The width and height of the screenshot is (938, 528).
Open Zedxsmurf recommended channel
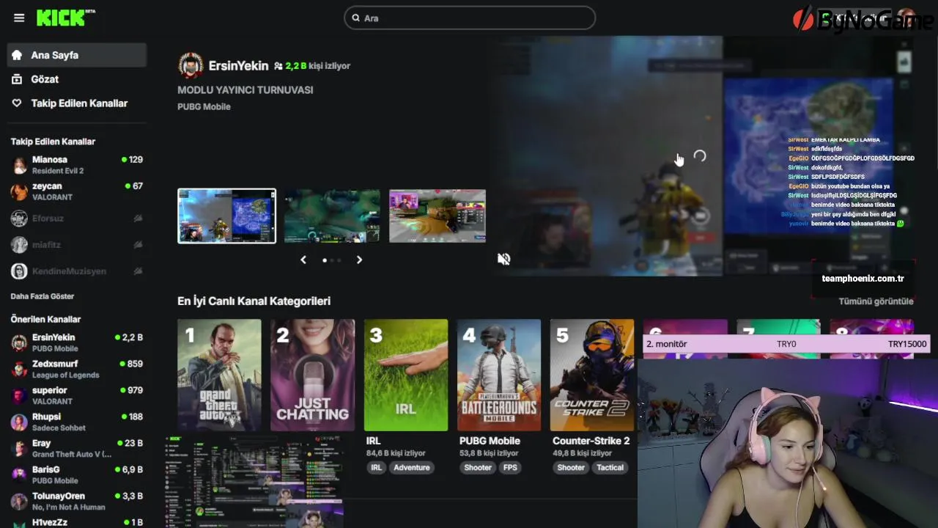(77, 369)
